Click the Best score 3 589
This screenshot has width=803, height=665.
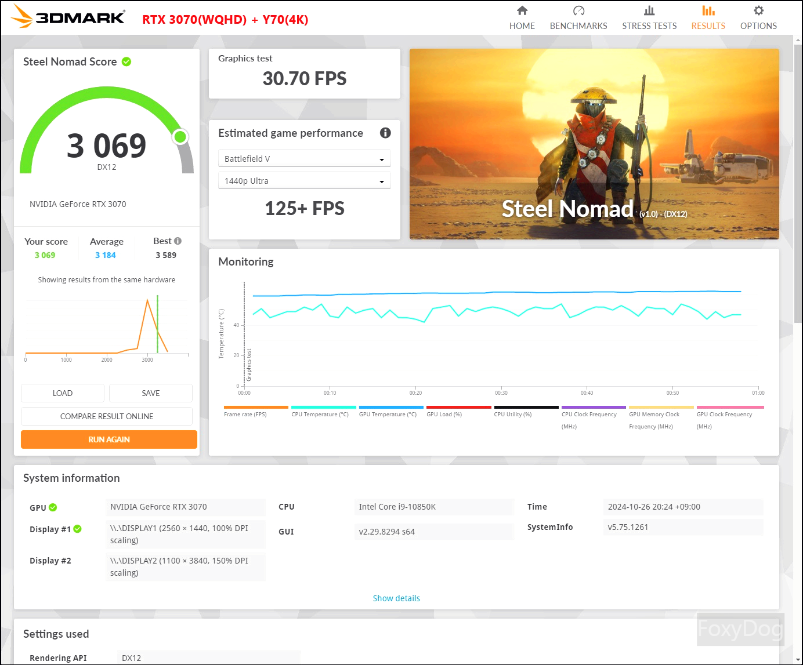tap(166, 255)
